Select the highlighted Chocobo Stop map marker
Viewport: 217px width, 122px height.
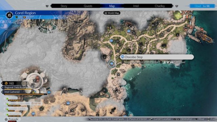click(112, 64)
